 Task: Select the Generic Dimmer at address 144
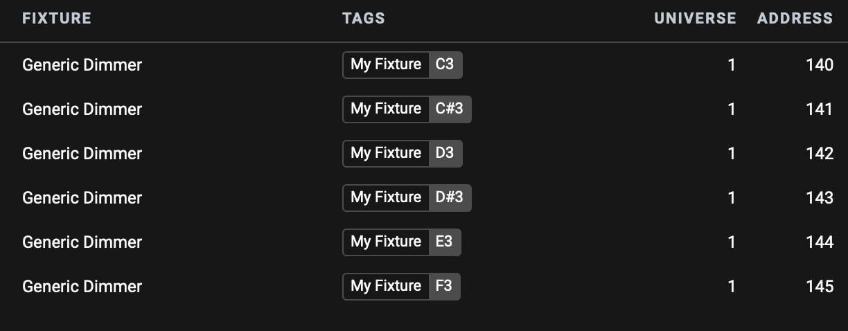(82, 242)
